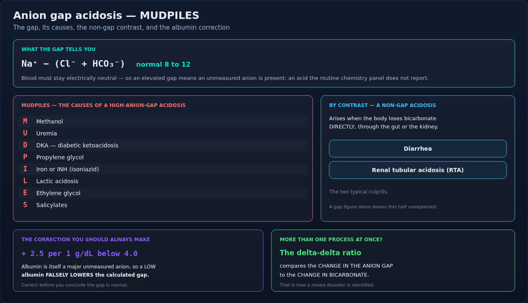Click the red E letter for Ethylene glycol
528x303 pixels.
click(25, 193)
